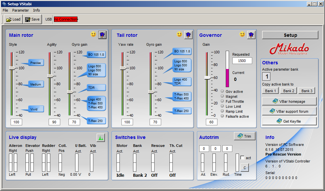The image size is (325, 191).
Task: Click the Main rotor smiley face icon
Action: click(x=93, y=34)
